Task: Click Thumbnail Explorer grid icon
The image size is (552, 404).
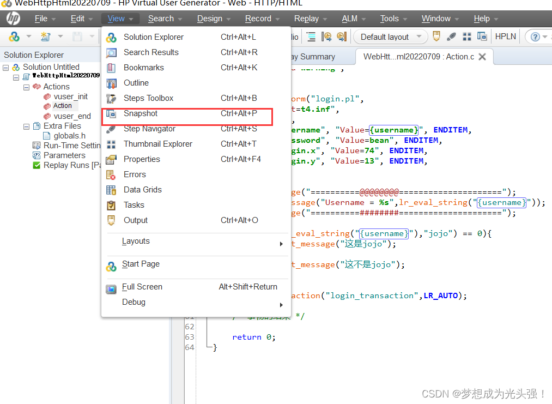Action: tap(111, 144)
